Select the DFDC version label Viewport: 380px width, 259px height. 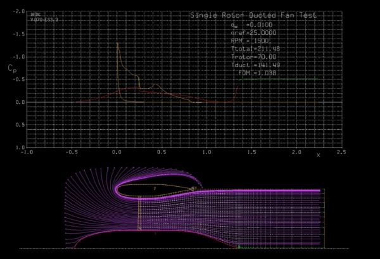[x=44, y=17]
